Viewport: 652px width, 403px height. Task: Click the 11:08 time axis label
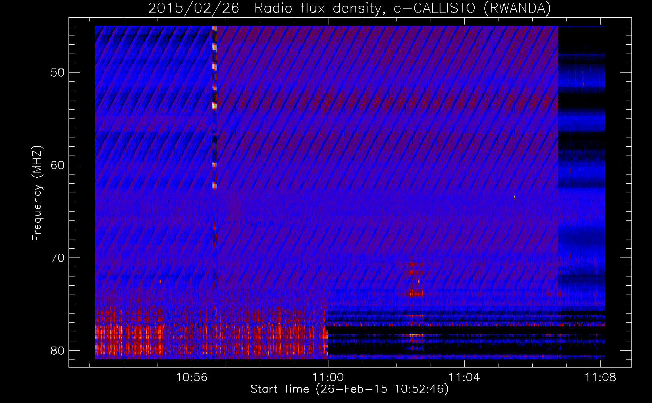click(x=600, y=377)
